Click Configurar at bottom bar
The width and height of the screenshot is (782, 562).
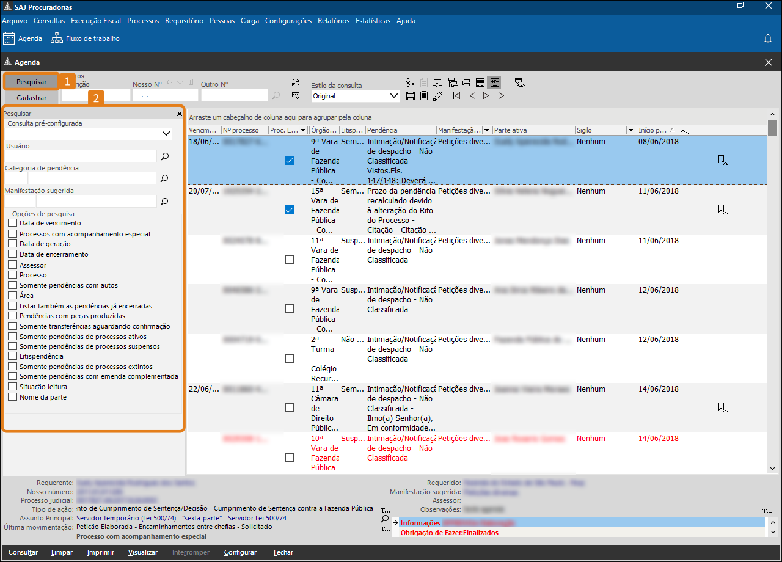[240, 552]
